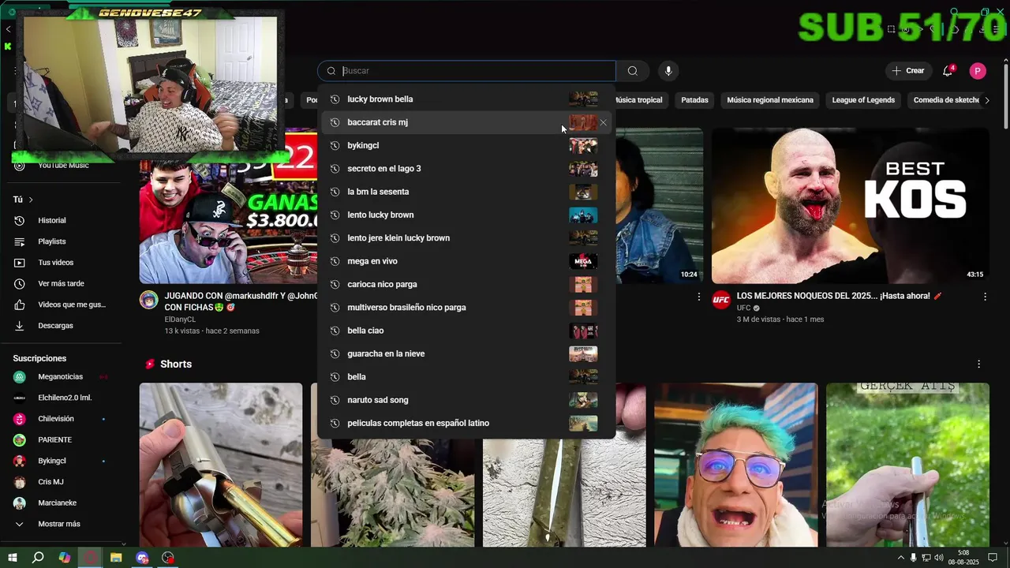
Task: Open File Explorer from taskbar
Action: (116, 558)
